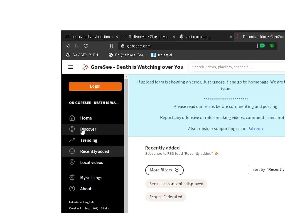Click the Home house icon
Image resolution: width=285 pixels, height=213 pixels.
click(72, 118)
